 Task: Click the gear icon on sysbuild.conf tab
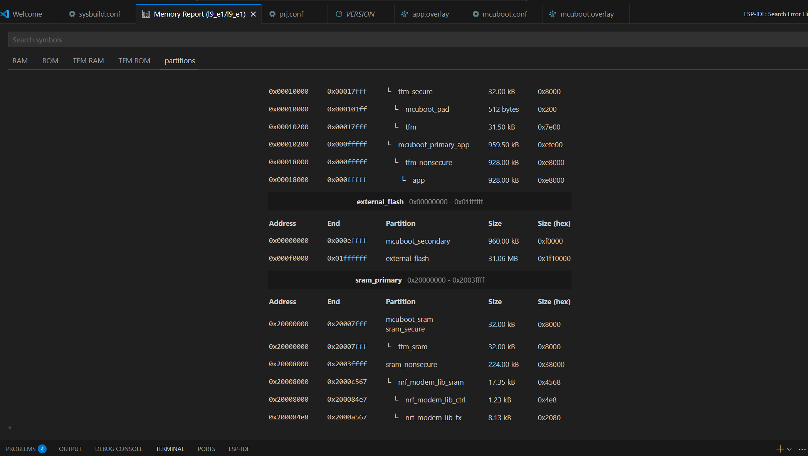72,14
